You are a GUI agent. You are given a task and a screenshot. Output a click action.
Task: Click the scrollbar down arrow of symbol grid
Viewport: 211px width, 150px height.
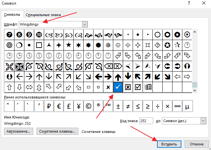point(195,90)
